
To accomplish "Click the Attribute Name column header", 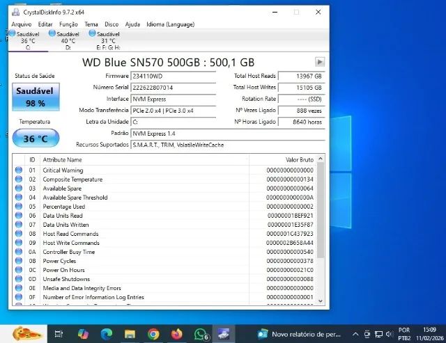I will pos(144,160).
